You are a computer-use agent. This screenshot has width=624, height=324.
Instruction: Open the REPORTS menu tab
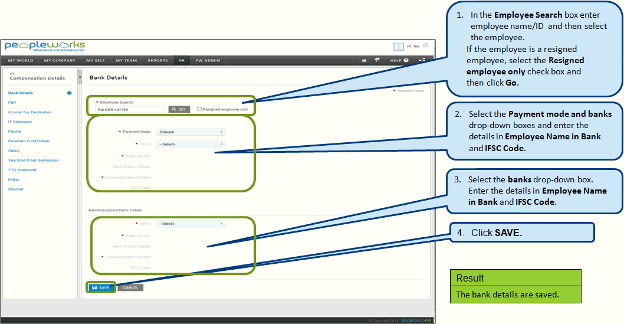[x=157, y=60]
